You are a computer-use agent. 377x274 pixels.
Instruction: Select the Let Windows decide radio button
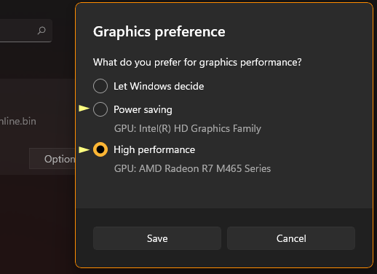click(x=100, y=86)
